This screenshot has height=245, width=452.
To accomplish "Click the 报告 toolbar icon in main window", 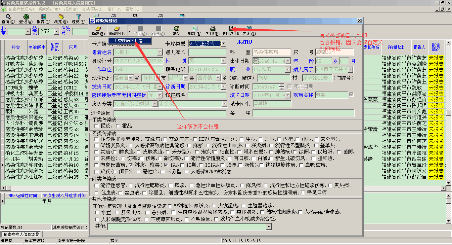I will point(43,17).
